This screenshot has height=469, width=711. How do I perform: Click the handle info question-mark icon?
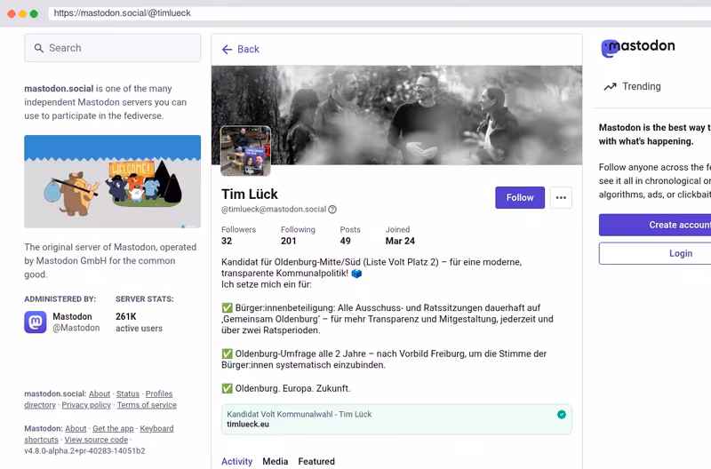tap(332, 210)
